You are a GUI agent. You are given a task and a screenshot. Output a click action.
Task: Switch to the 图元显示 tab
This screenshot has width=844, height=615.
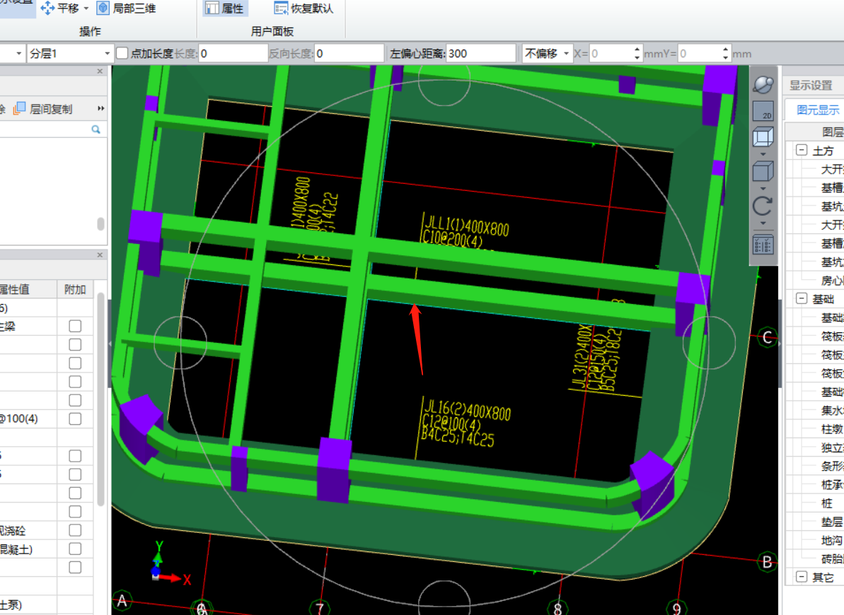[x=817, y=110]
